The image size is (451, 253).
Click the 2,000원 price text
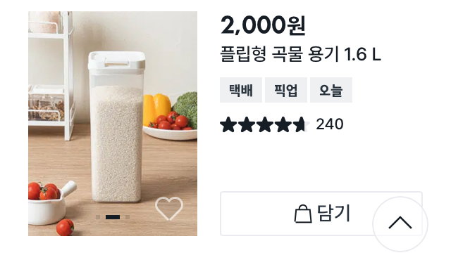pyautogui.click(x=263, y=25)
